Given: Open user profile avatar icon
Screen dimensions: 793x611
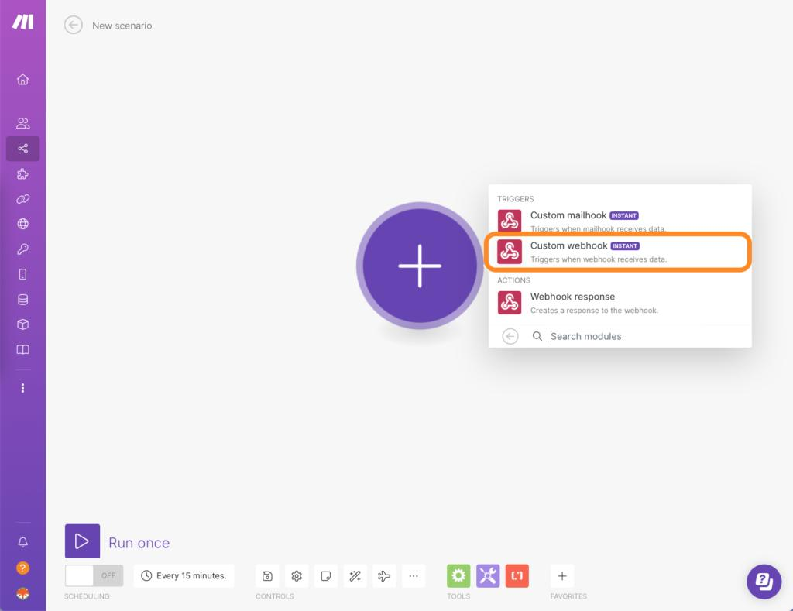Looking at the screenshot, I should click(x=22, y=593).
